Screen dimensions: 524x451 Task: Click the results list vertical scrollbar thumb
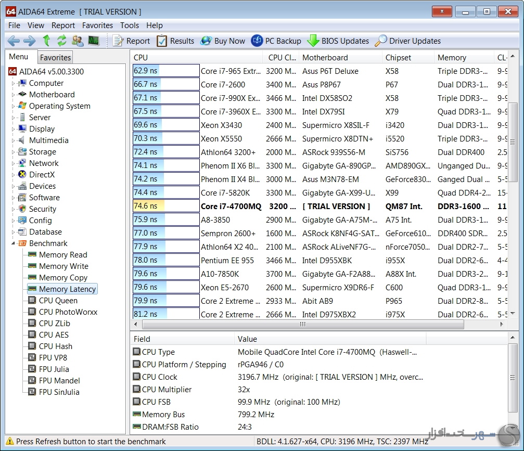point(513,143)
